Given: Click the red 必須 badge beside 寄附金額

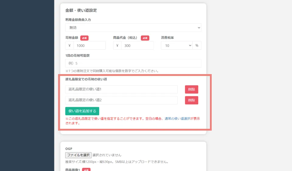Looking at the screenshot, I should 84,38.
